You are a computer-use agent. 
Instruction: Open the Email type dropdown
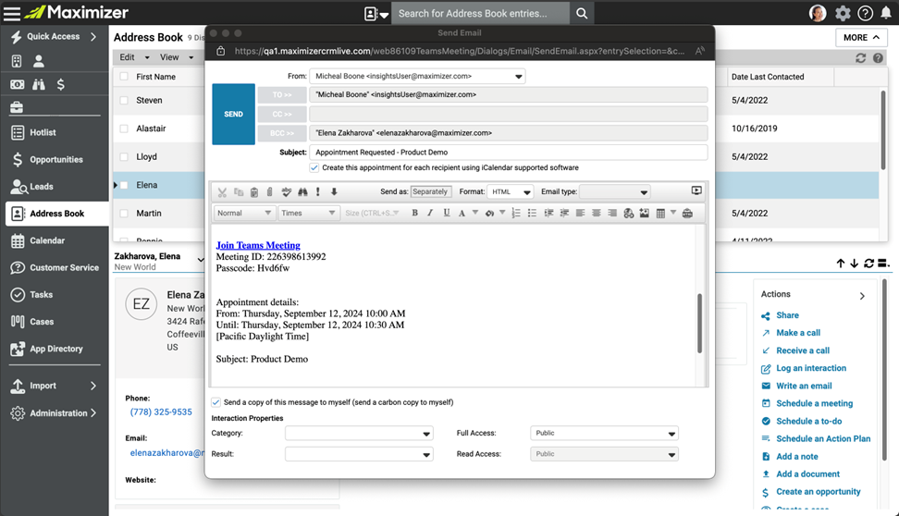615,192
